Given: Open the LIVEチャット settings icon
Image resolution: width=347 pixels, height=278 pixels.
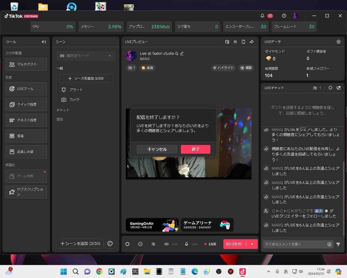Looking at the screenshot, I should [x=330, y=88].
